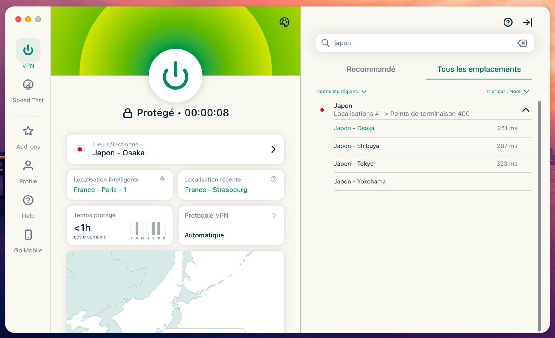Collapse the Japon locations group
Screen dimensions: 555x338
[x=526, y=110]
